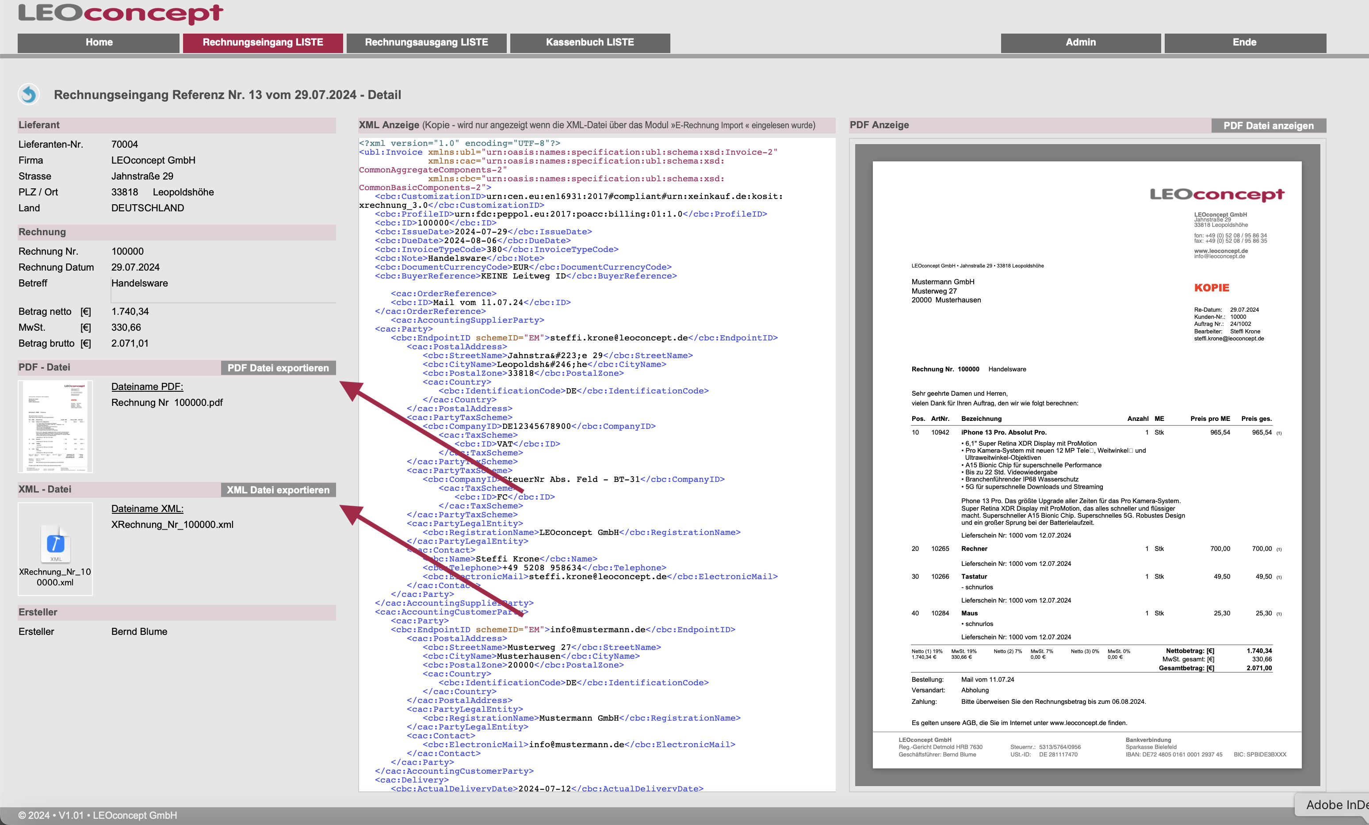Screen dimensions: 1369x825
Task: Click iPhone 13 Pro. Absolut Pro. item
Action: [1003, 432]
